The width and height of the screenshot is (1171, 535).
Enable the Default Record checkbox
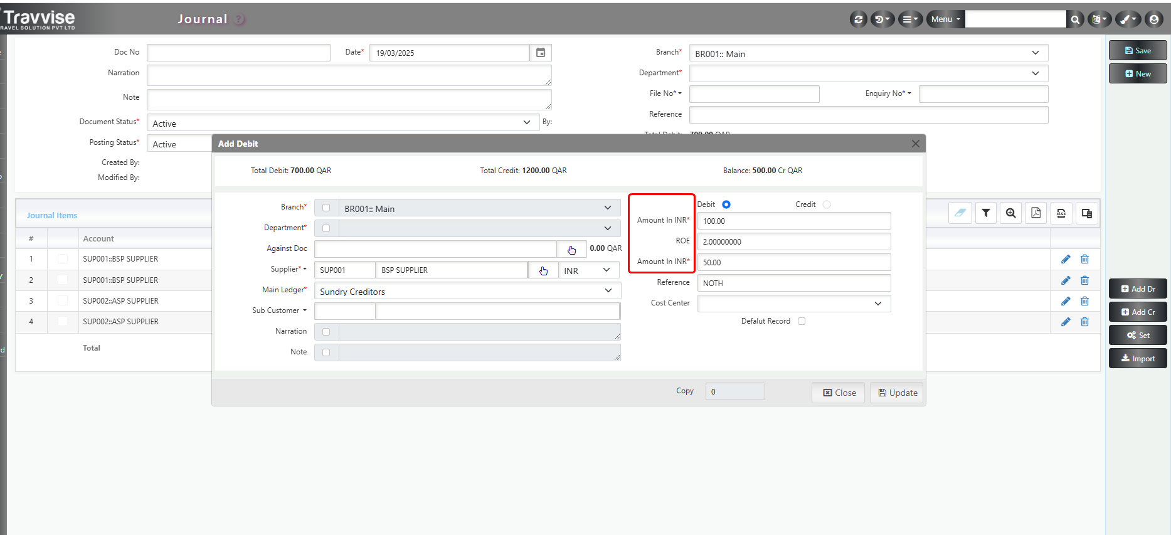click(802, 321)
